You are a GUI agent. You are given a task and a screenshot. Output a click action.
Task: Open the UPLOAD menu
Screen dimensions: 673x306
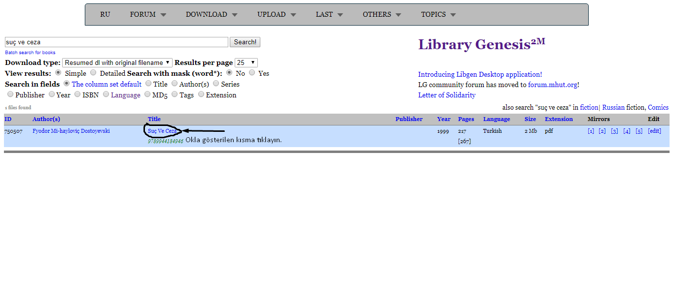coord(277,14)
